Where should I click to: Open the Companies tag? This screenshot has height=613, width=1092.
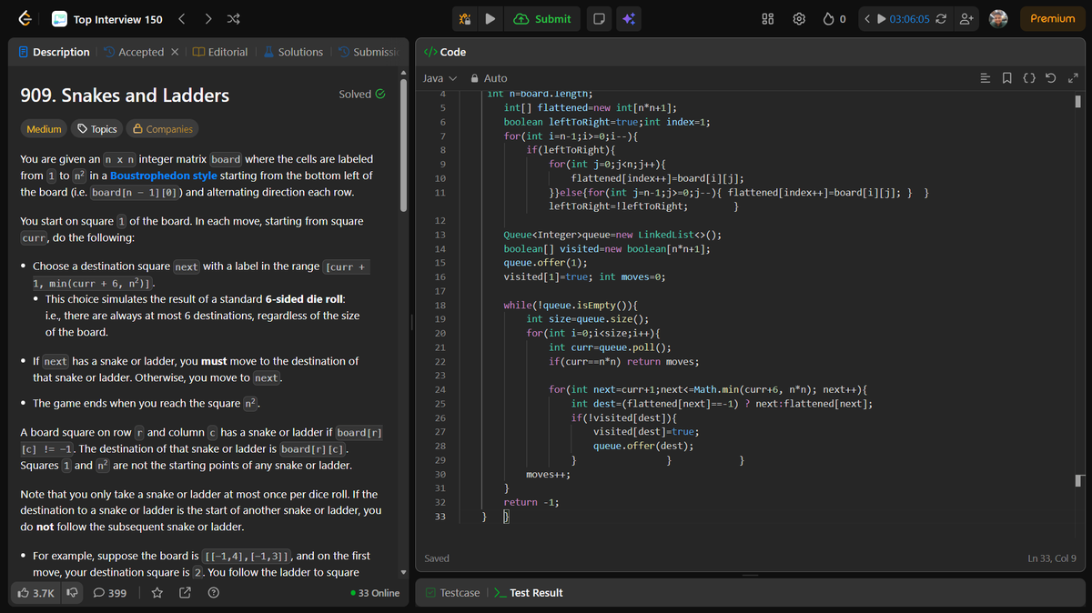coord(162,129)
